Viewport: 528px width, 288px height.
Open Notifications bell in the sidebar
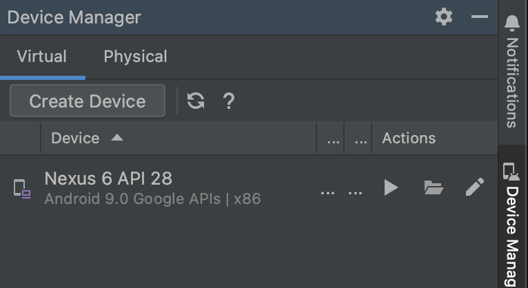[512, 23]
